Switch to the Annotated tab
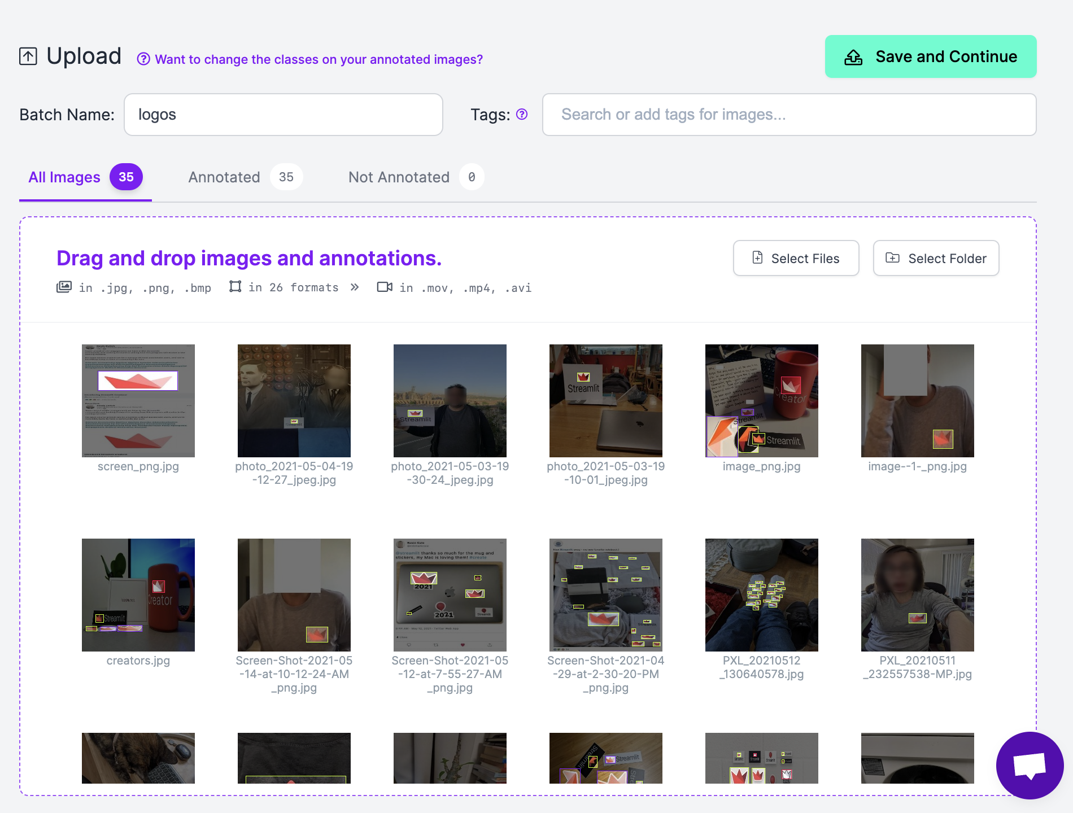The width and height of the screenshot is (1073, 813). point(224,177)
